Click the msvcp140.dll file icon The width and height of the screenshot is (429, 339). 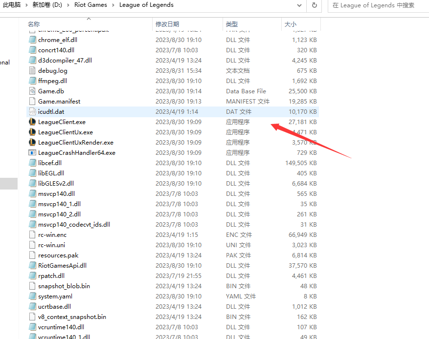[32, 193]
